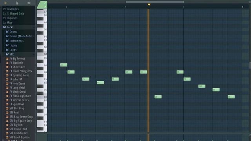Click bar 7 on the timeline ruler
The height and width of the screenshot is (141, 251).
125,7
